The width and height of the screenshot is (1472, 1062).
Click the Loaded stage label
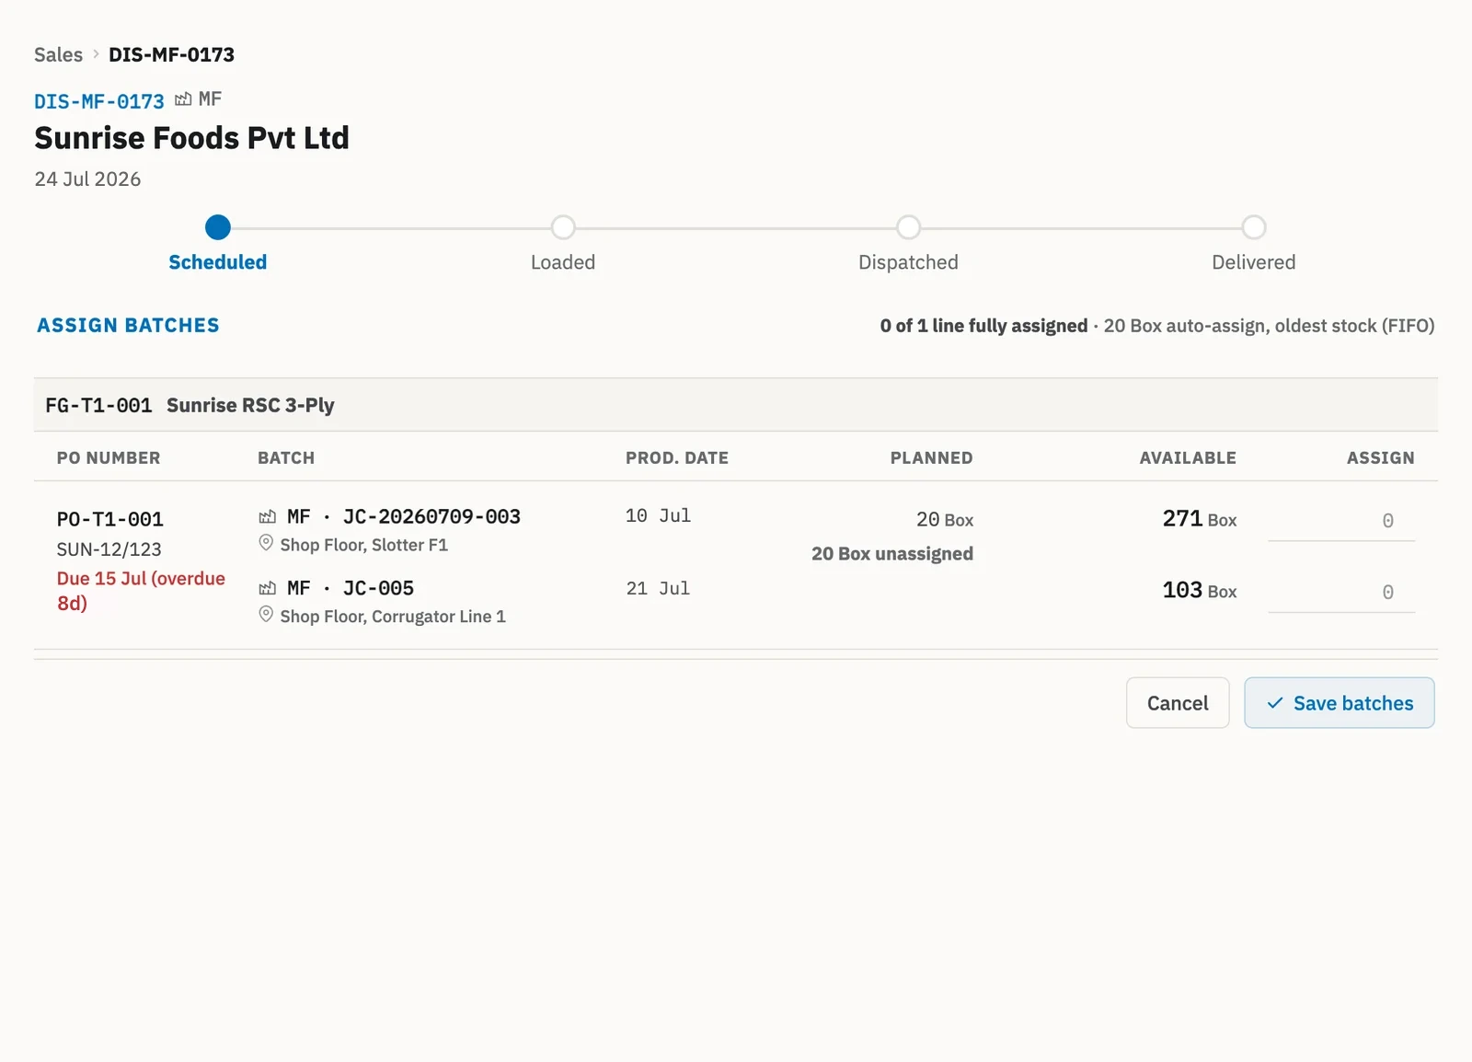[x=563, y=262]
